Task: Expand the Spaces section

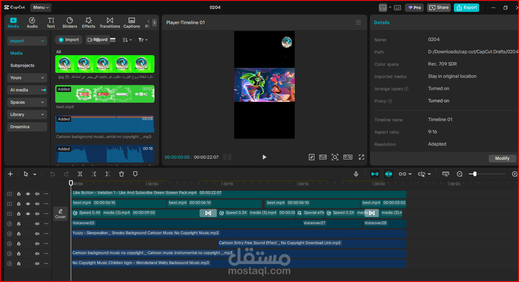Action: pos(27,102)
